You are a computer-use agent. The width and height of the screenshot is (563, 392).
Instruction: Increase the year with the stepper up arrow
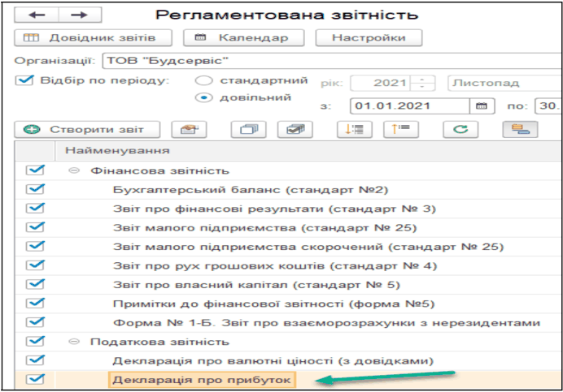pos(422,80)
